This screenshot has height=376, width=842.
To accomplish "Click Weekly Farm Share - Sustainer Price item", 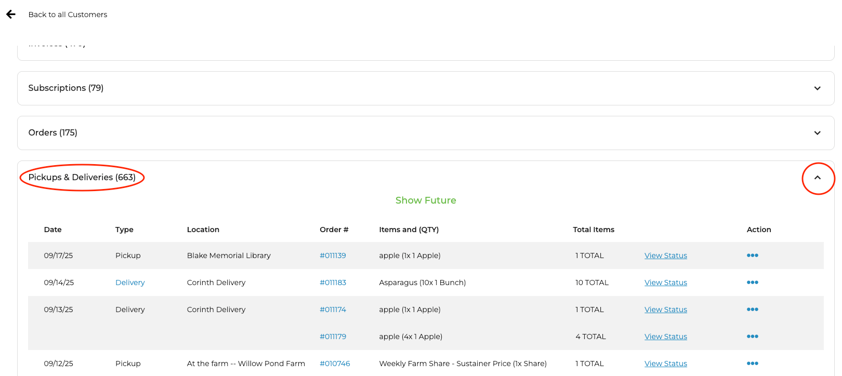I will pos(463,364).
